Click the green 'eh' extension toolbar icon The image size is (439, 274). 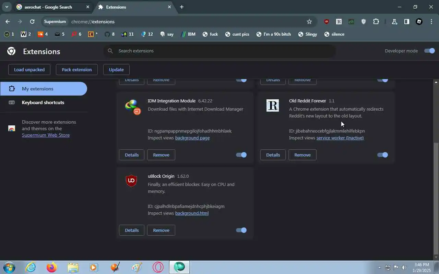[x=351, y=22]
